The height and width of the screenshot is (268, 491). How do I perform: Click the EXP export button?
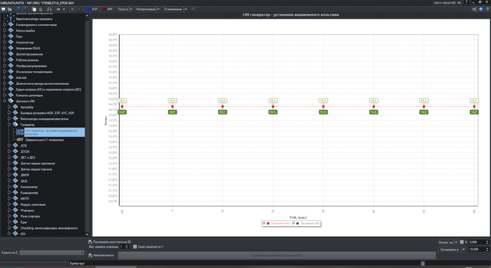click(92, 9)
